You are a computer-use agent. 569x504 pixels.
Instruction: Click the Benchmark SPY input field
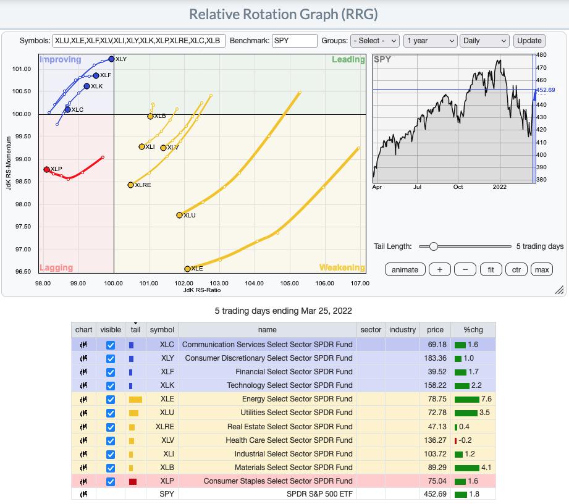[x=295, y=41]
